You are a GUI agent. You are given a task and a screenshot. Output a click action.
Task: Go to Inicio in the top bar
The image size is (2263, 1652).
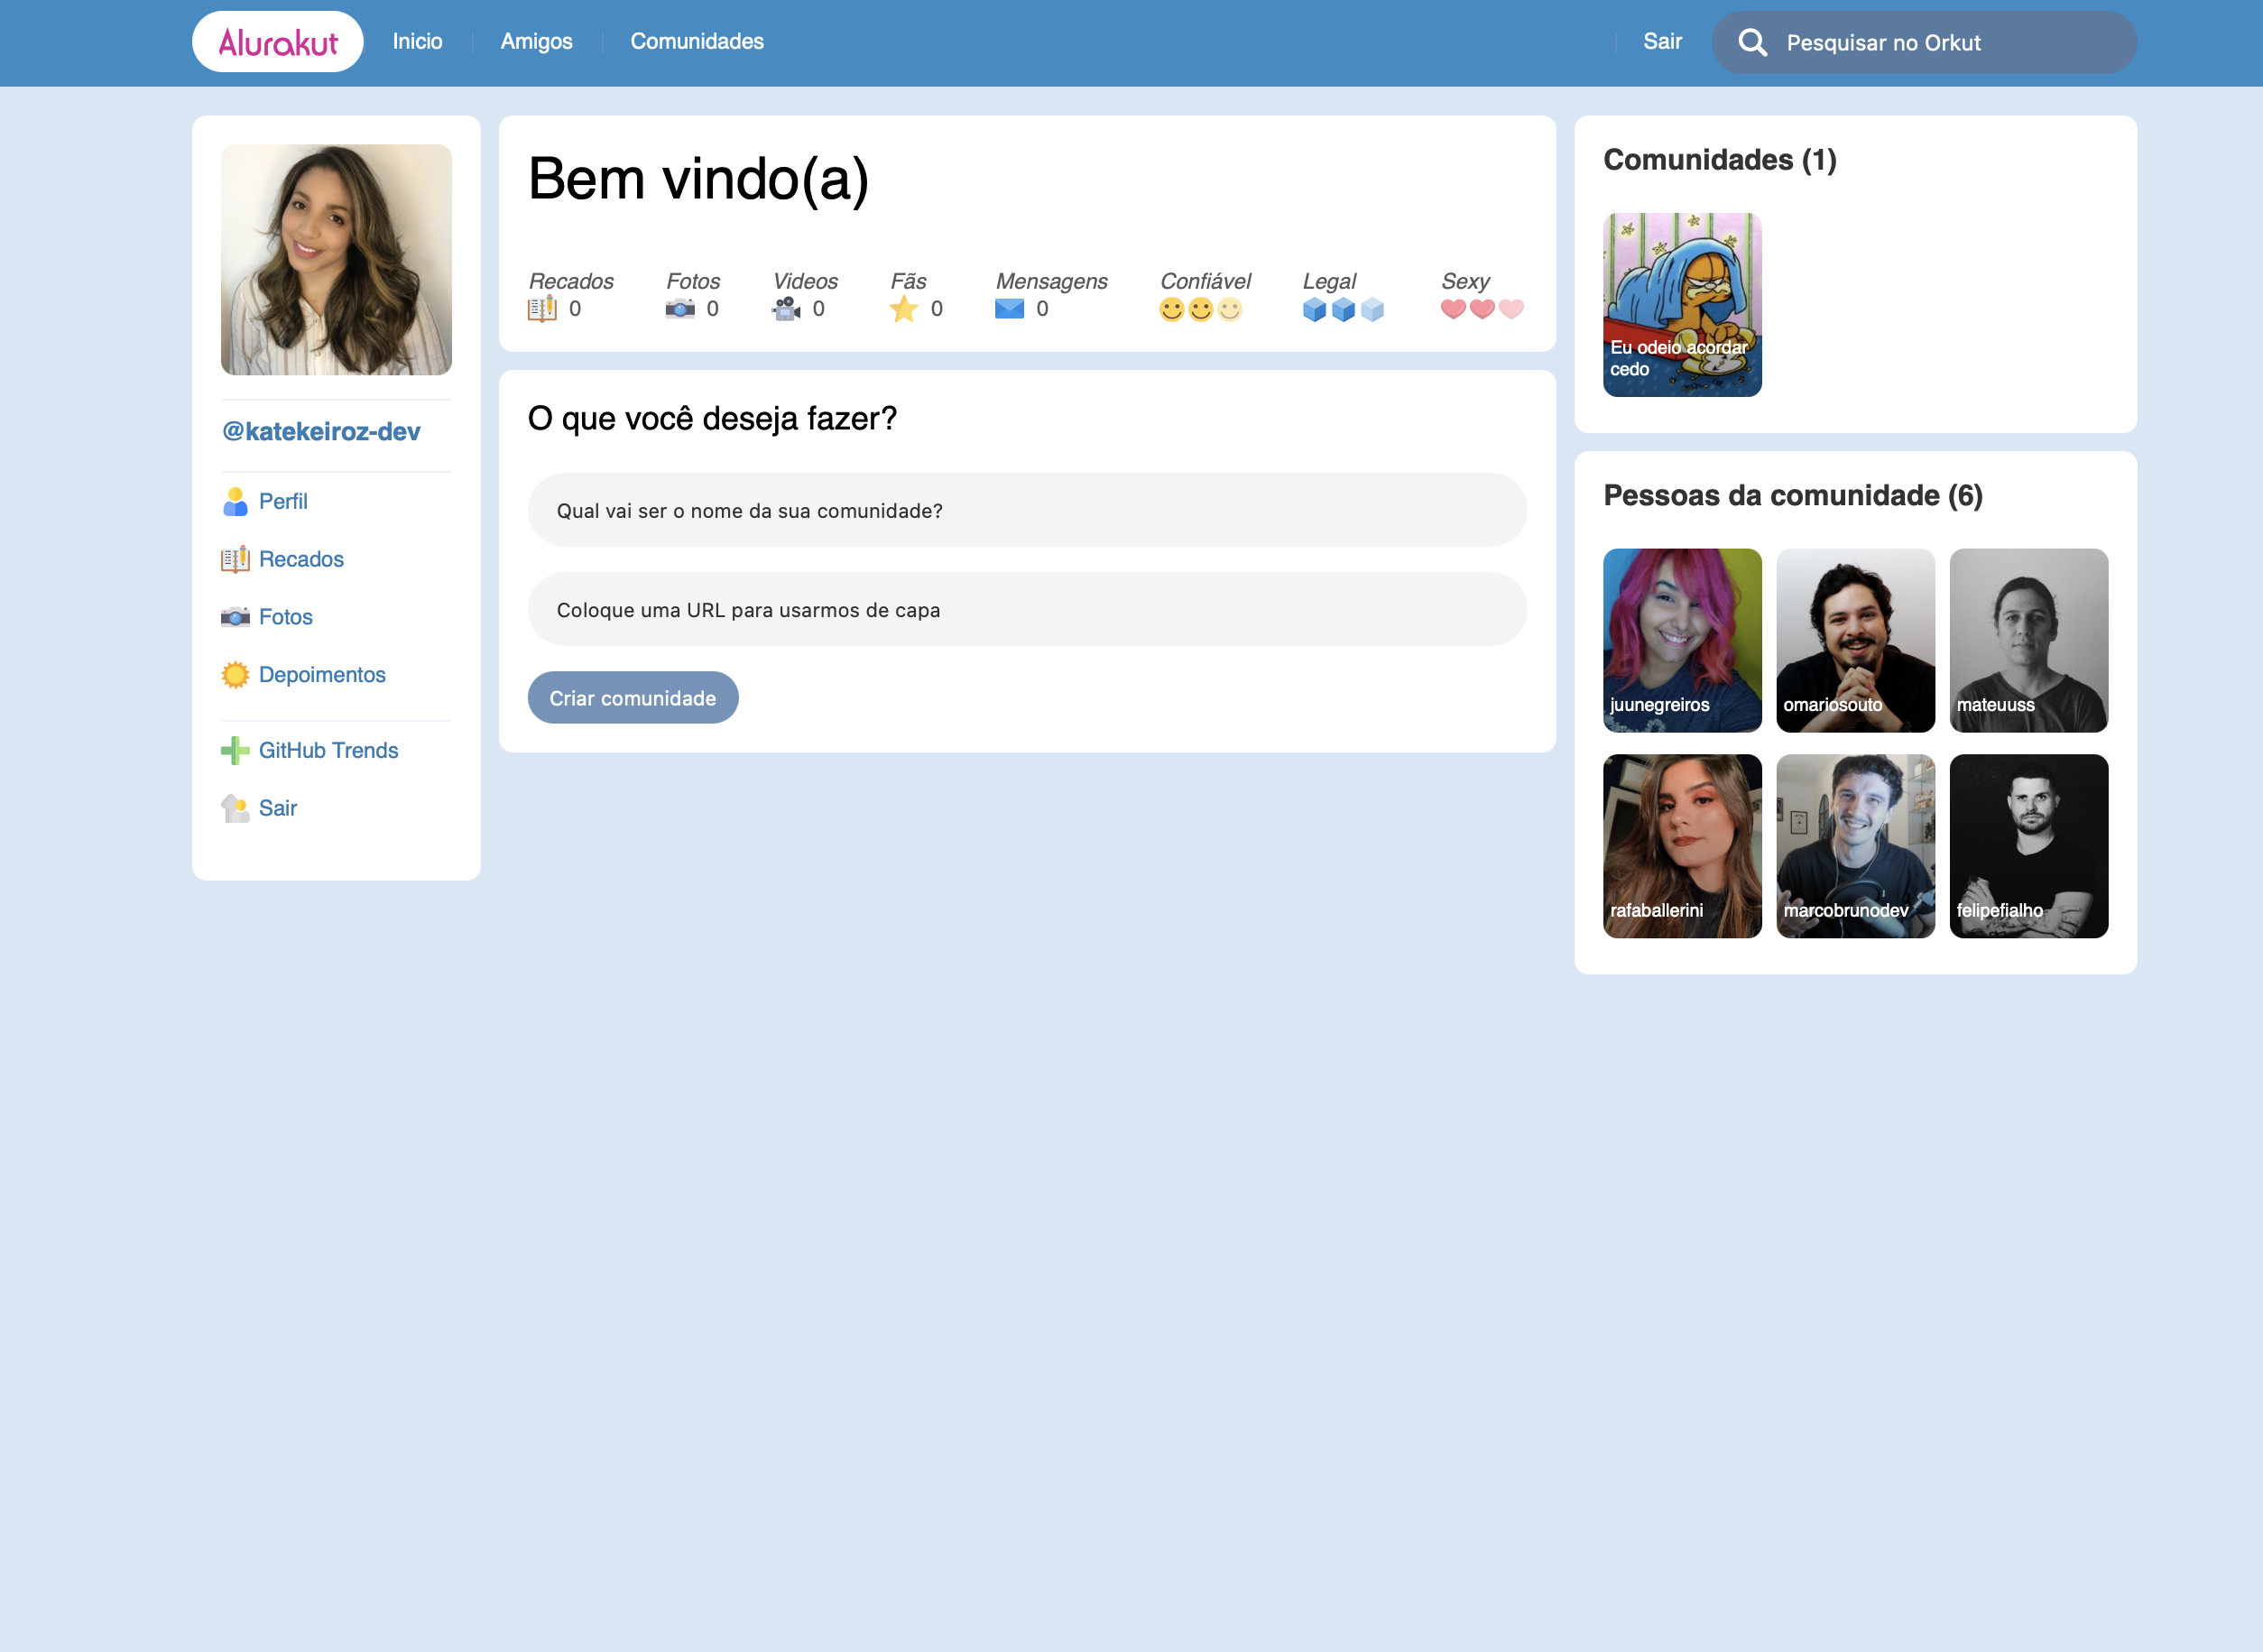point(417,41)
